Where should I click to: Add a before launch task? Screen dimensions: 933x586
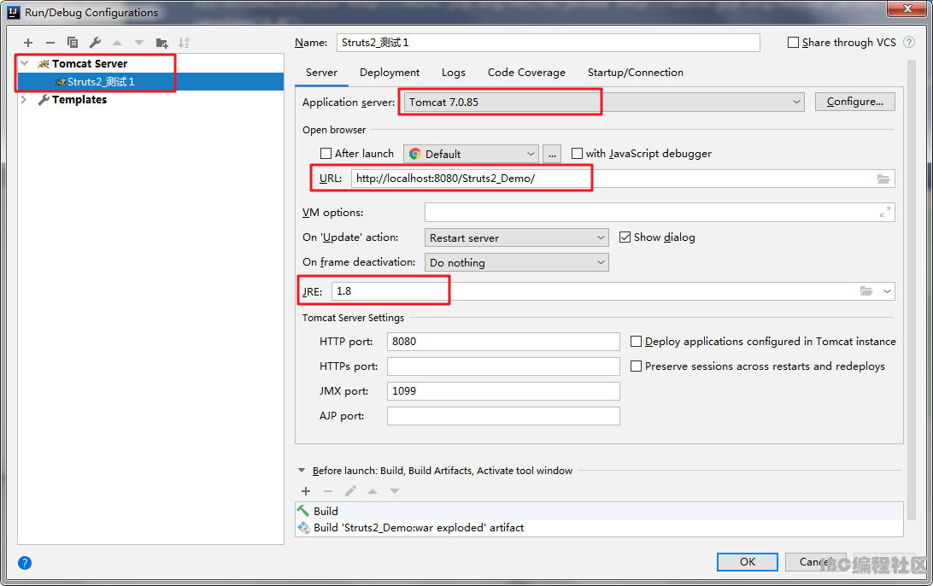306,491
